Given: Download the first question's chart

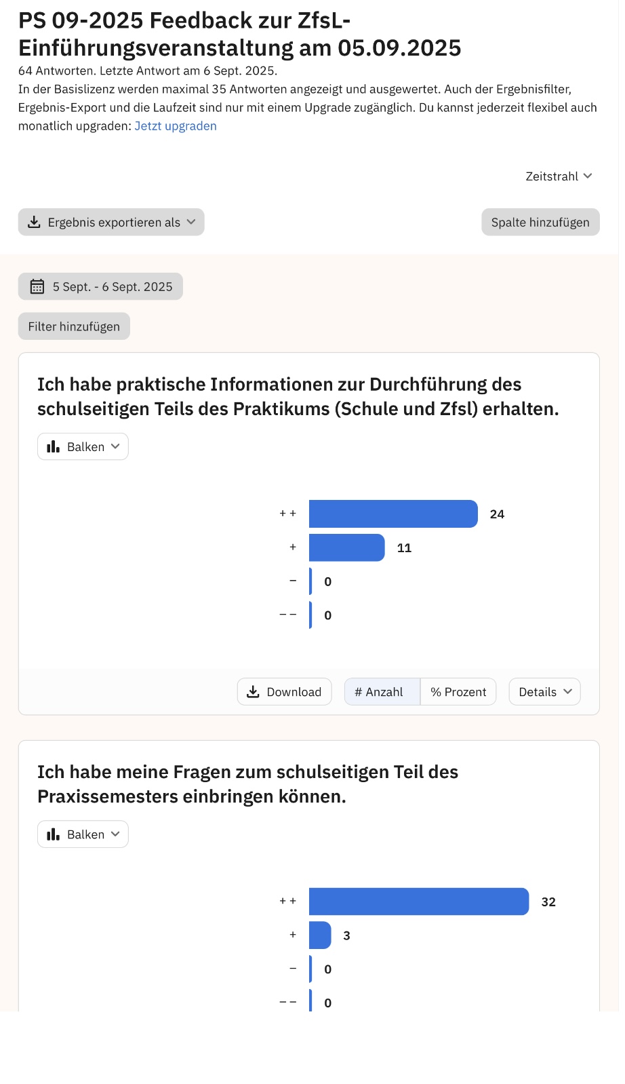Looking at the screenshot, I should [x=285, y=692].
